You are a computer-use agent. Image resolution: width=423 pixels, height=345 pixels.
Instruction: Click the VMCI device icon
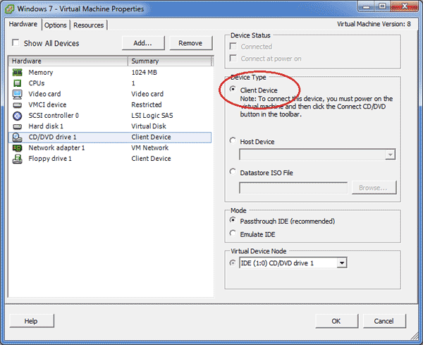pyautogui.click(x=18, y=104)
